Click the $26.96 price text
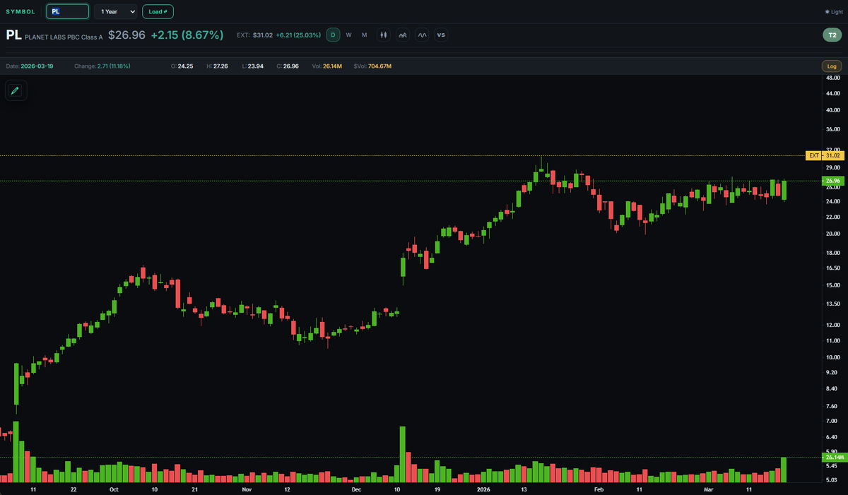The image size is (848, 495). point(126,35)
